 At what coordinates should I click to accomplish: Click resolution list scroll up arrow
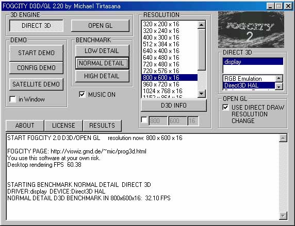202,25
